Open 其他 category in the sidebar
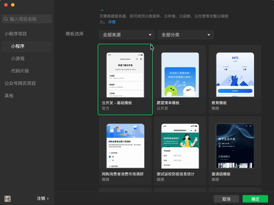274x205 pixels. tap(9, 96)
